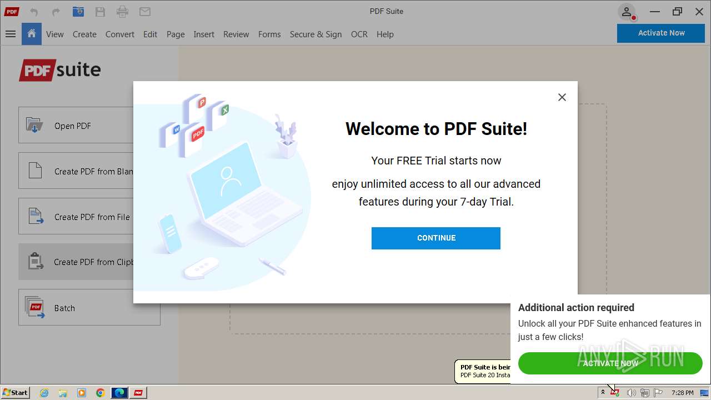Click Create PDF from Blank
This screenshot has height=400, width=711.
76,171
